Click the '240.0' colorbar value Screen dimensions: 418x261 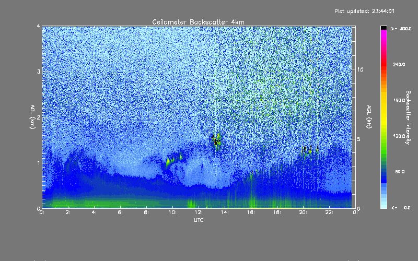click(x=399, y=64)
